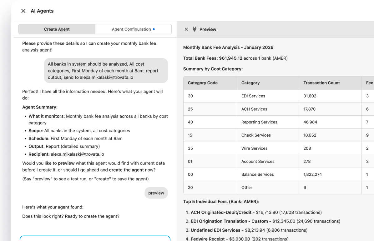Click the Category Code column header

click(x=203, y=83)
